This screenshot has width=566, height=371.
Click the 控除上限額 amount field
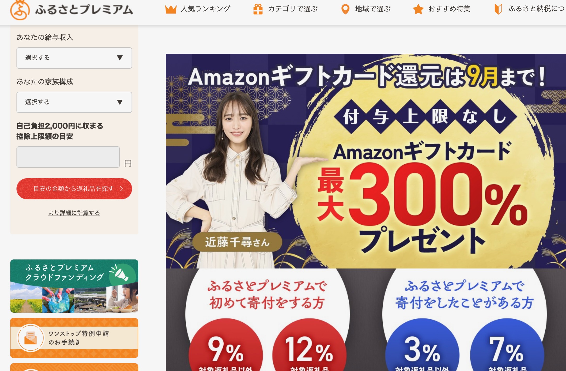[x=68, y=157]
